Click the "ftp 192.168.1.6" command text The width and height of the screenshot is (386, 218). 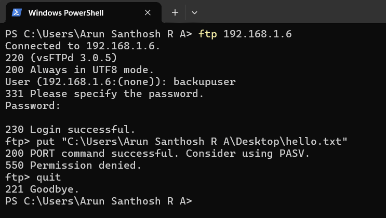(245, 34)
